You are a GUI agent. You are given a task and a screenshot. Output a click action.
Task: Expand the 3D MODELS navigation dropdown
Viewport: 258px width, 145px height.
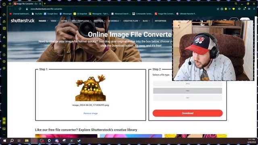(114, 21)
